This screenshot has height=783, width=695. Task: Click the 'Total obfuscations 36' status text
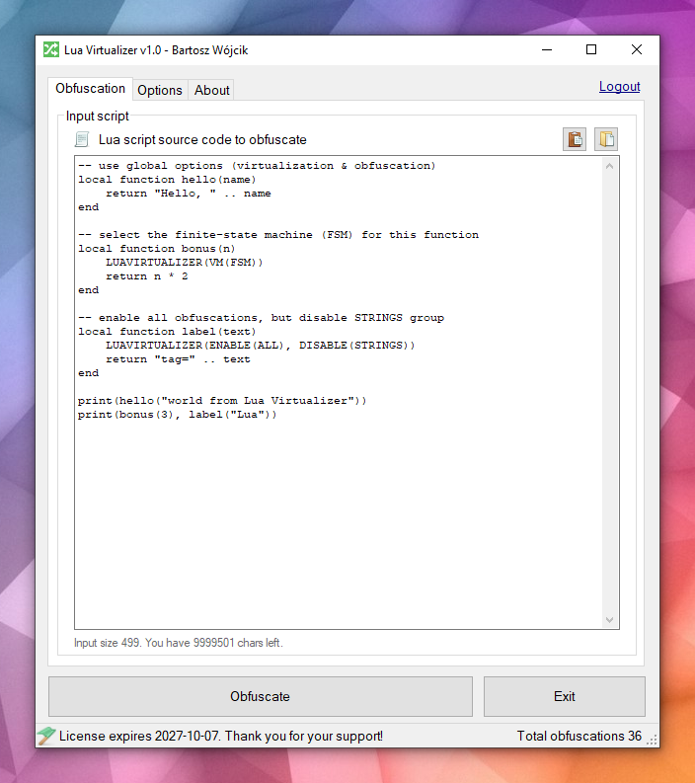[579, 736]
